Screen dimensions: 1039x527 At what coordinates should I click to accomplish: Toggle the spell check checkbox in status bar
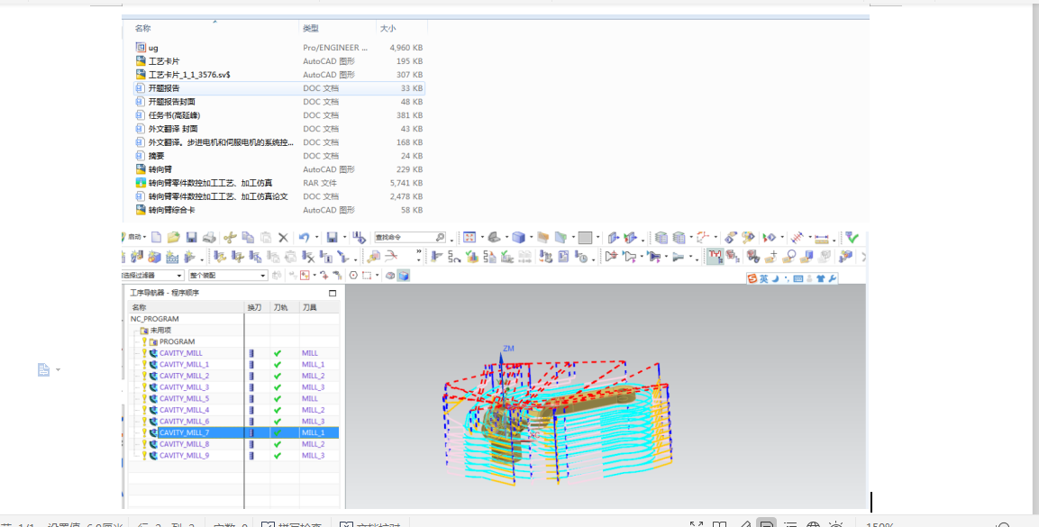coord(268,524)
